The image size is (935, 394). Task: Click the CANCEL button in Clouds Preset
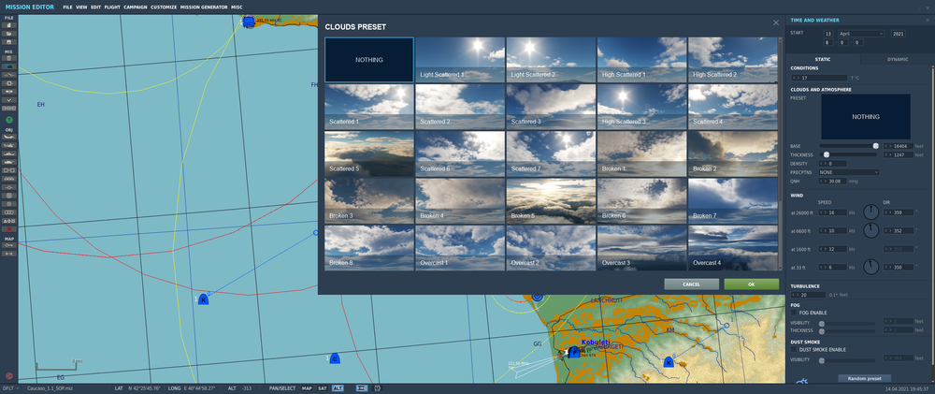click(691, 285)
